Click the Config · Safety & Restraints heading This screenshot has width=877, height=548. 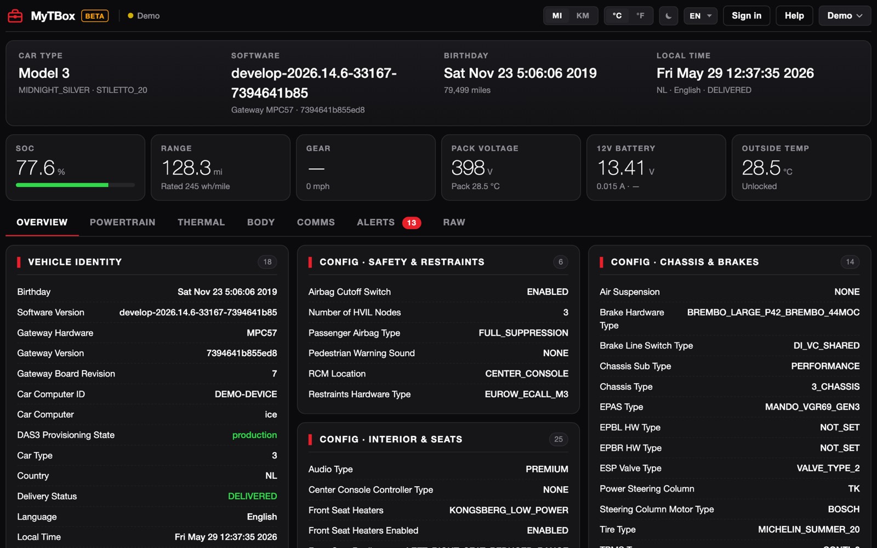pos(402,262)
